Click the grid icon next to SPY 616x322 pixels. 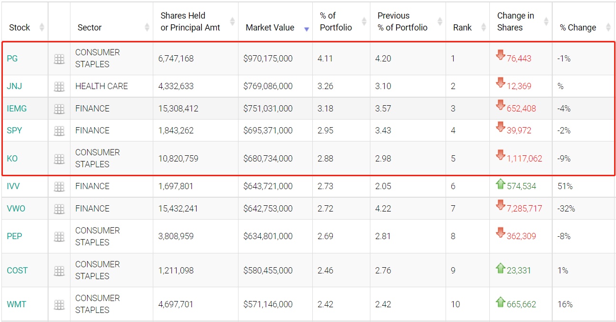[59, 131]
